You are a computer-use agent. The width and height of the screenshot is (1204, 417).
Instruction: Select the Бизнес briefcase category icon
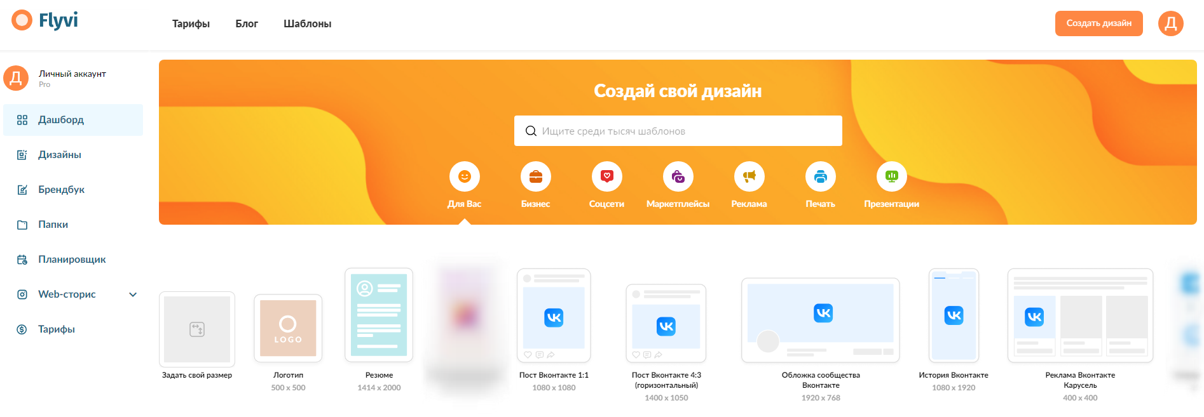tap(536, 176)
